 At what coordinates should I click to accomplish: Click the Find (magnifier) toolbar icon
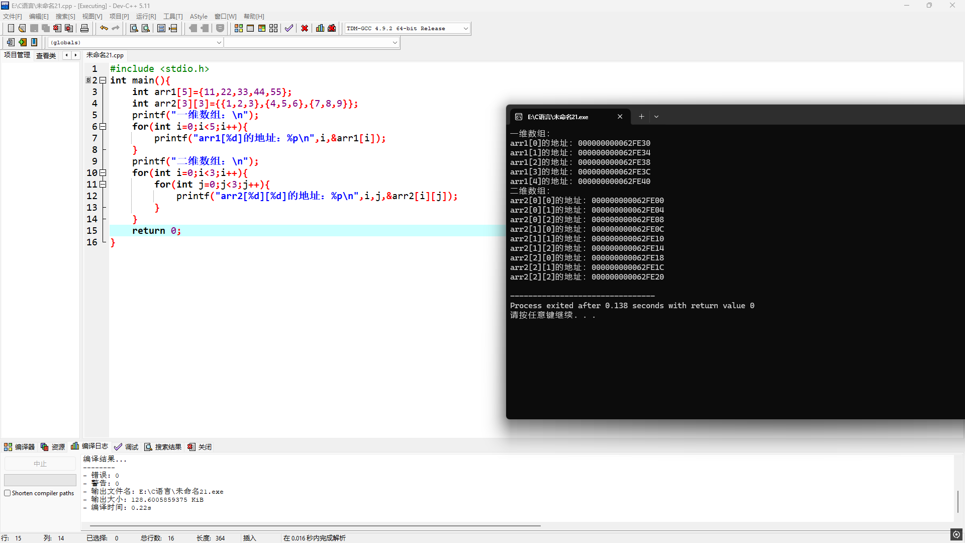tap(134, 29)
